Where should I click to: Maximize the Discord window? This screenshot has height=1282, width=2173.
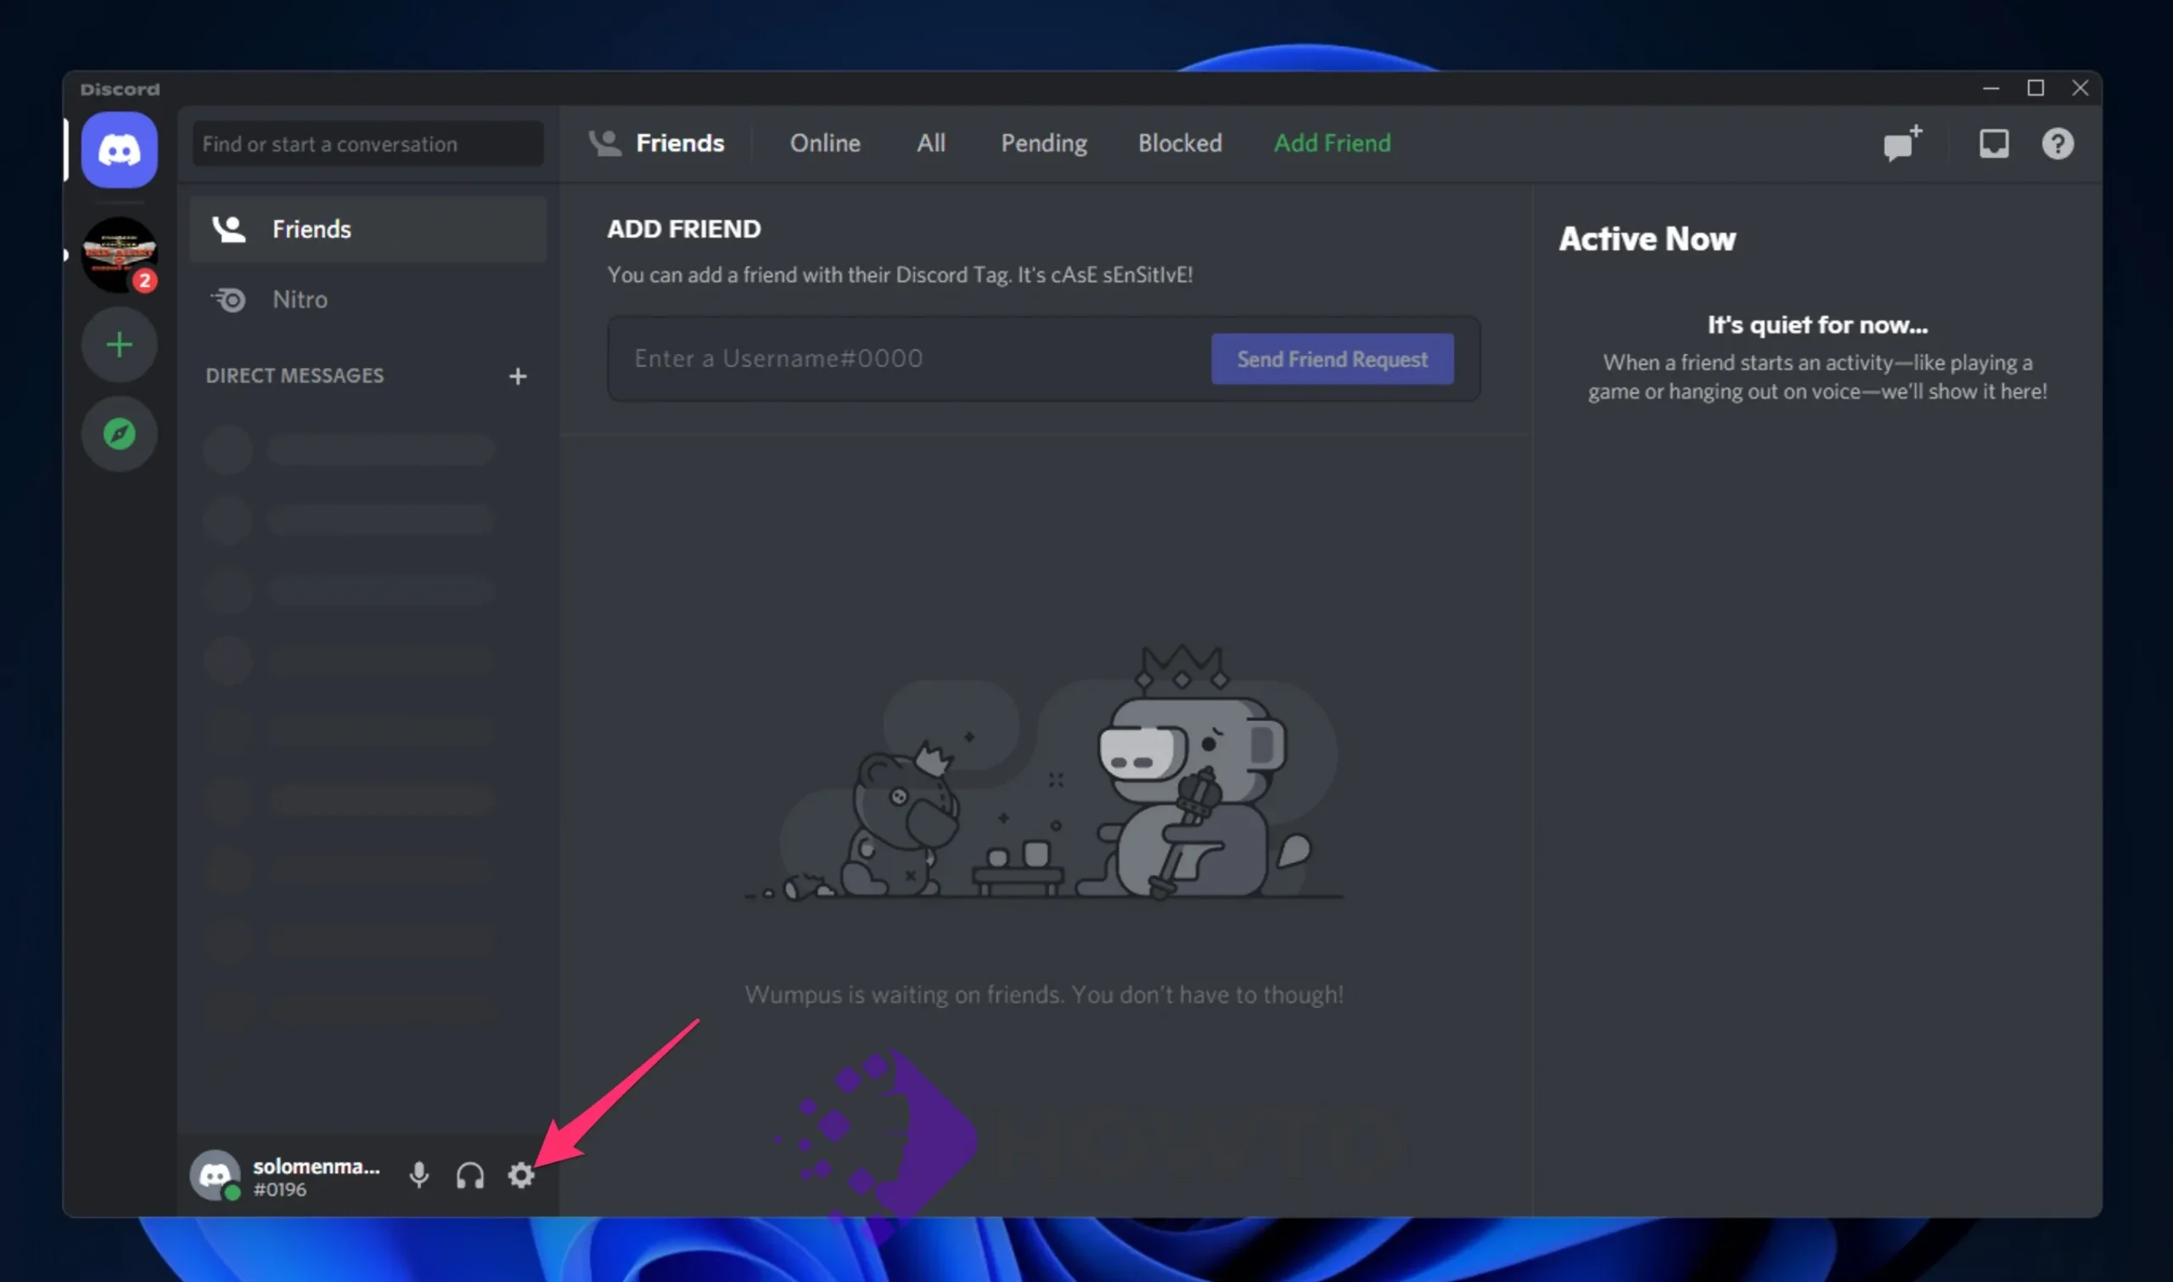pyautogui.click(x=2035, y=88)
